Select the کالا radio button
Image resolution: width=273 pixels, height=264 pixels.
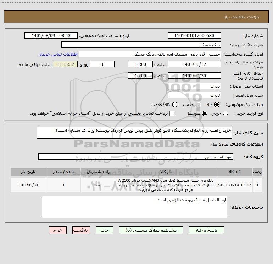tap(217, 105)
